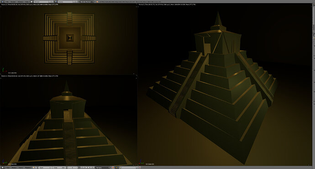Open the Window menu
The image size is (315, 169).
[21, 2]
